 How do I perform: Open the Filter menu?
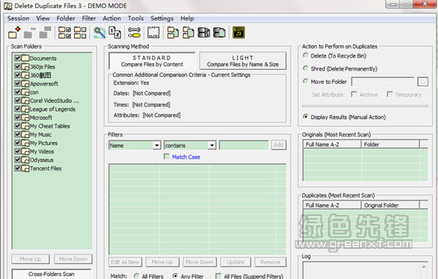coord(89,18)
